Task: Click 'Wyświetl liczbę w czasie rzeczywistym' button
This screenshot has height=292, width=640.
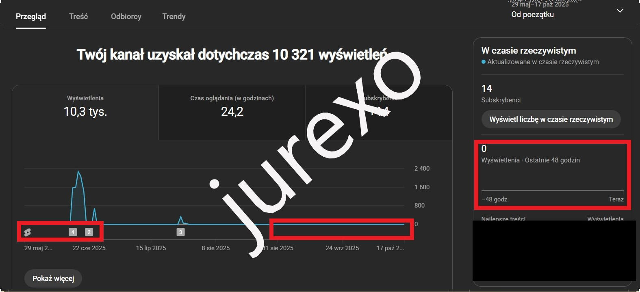Action: click(x=551, y=119)
